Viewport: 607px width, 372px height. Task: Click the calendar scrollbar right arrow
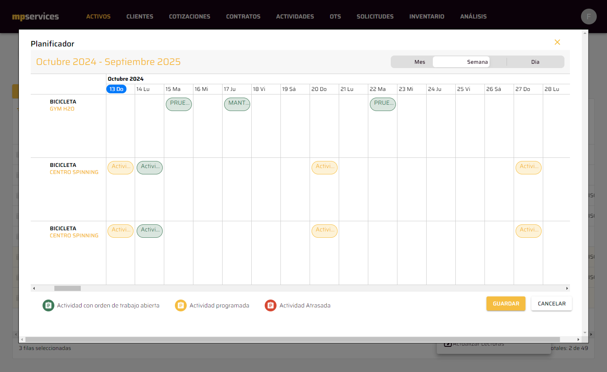[567, 288]
